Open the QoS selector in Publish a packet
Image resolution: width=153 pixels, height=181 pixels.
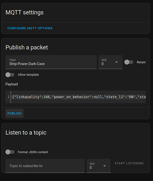pos(110,62)
